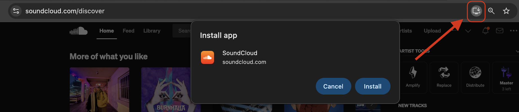519x112 pixels.
Task: Click the install app icon in address bar
Action: [x=476, y=11]
